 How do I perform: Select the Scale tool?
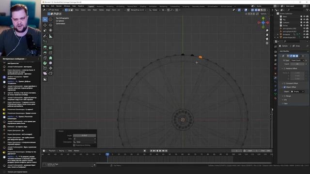(x=45, y=30)
